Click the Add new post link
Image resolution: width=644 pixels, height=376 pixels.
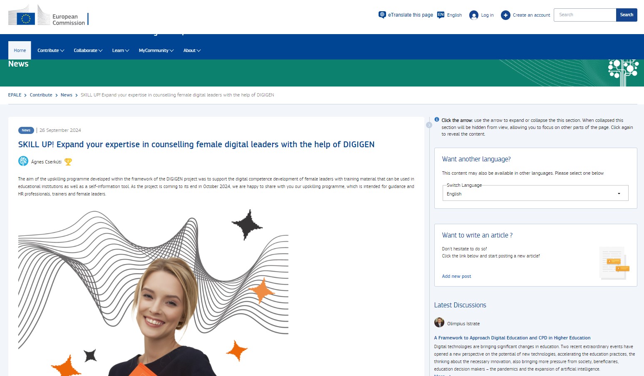coord(456,276)
